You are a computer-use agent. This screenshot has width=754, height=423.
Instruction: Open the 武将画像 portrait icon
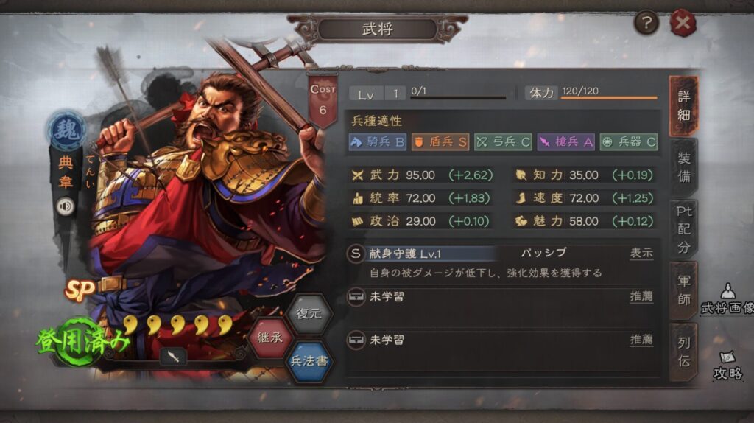pos(727,299)
